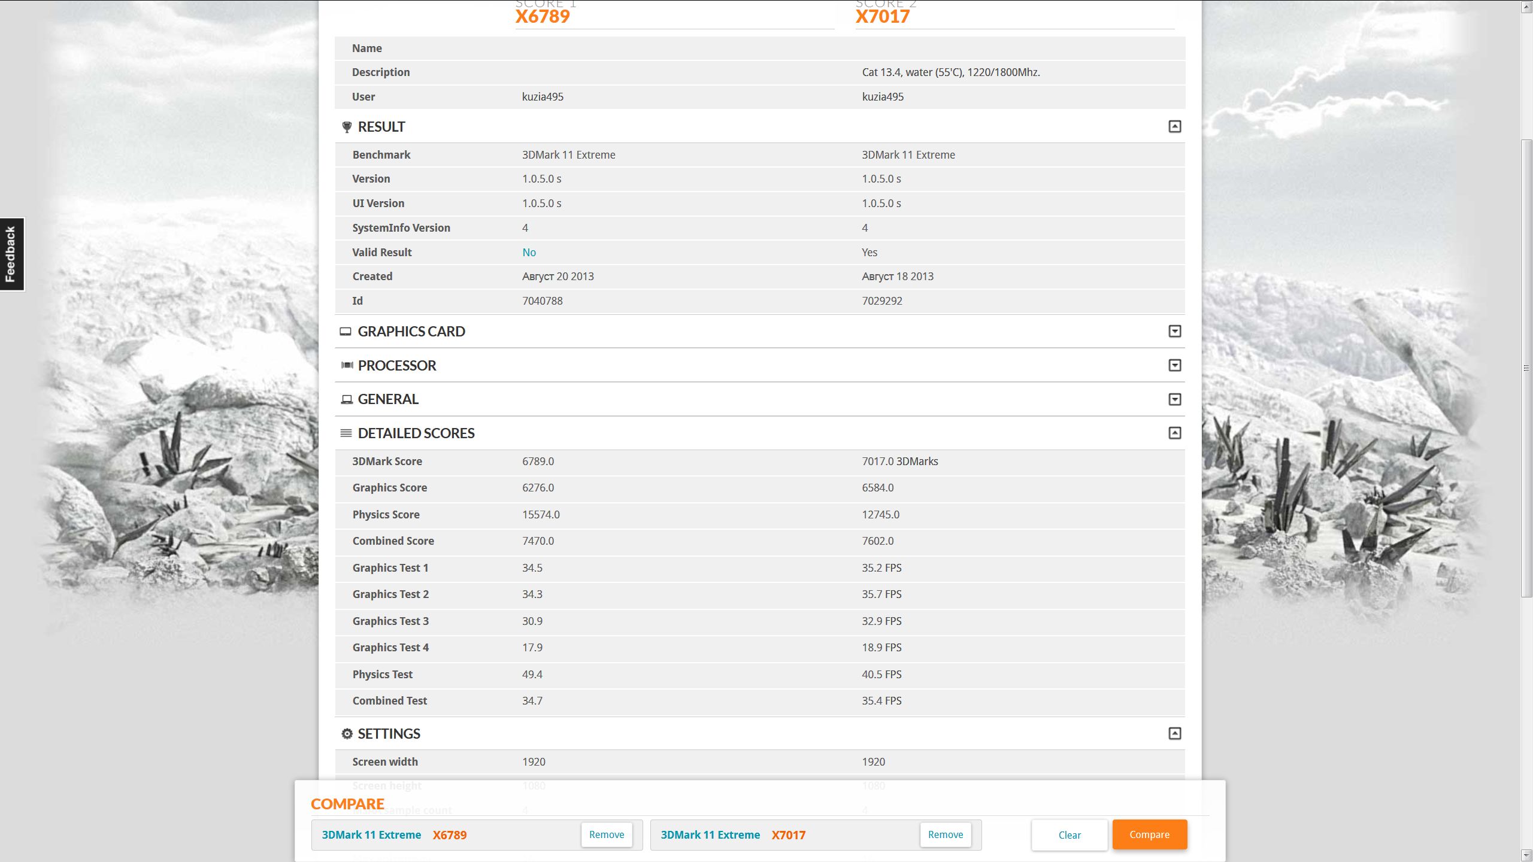Click the GENERAL laptop icon
The width and height of the screenshot is (1533, 862).
[346, 399]
